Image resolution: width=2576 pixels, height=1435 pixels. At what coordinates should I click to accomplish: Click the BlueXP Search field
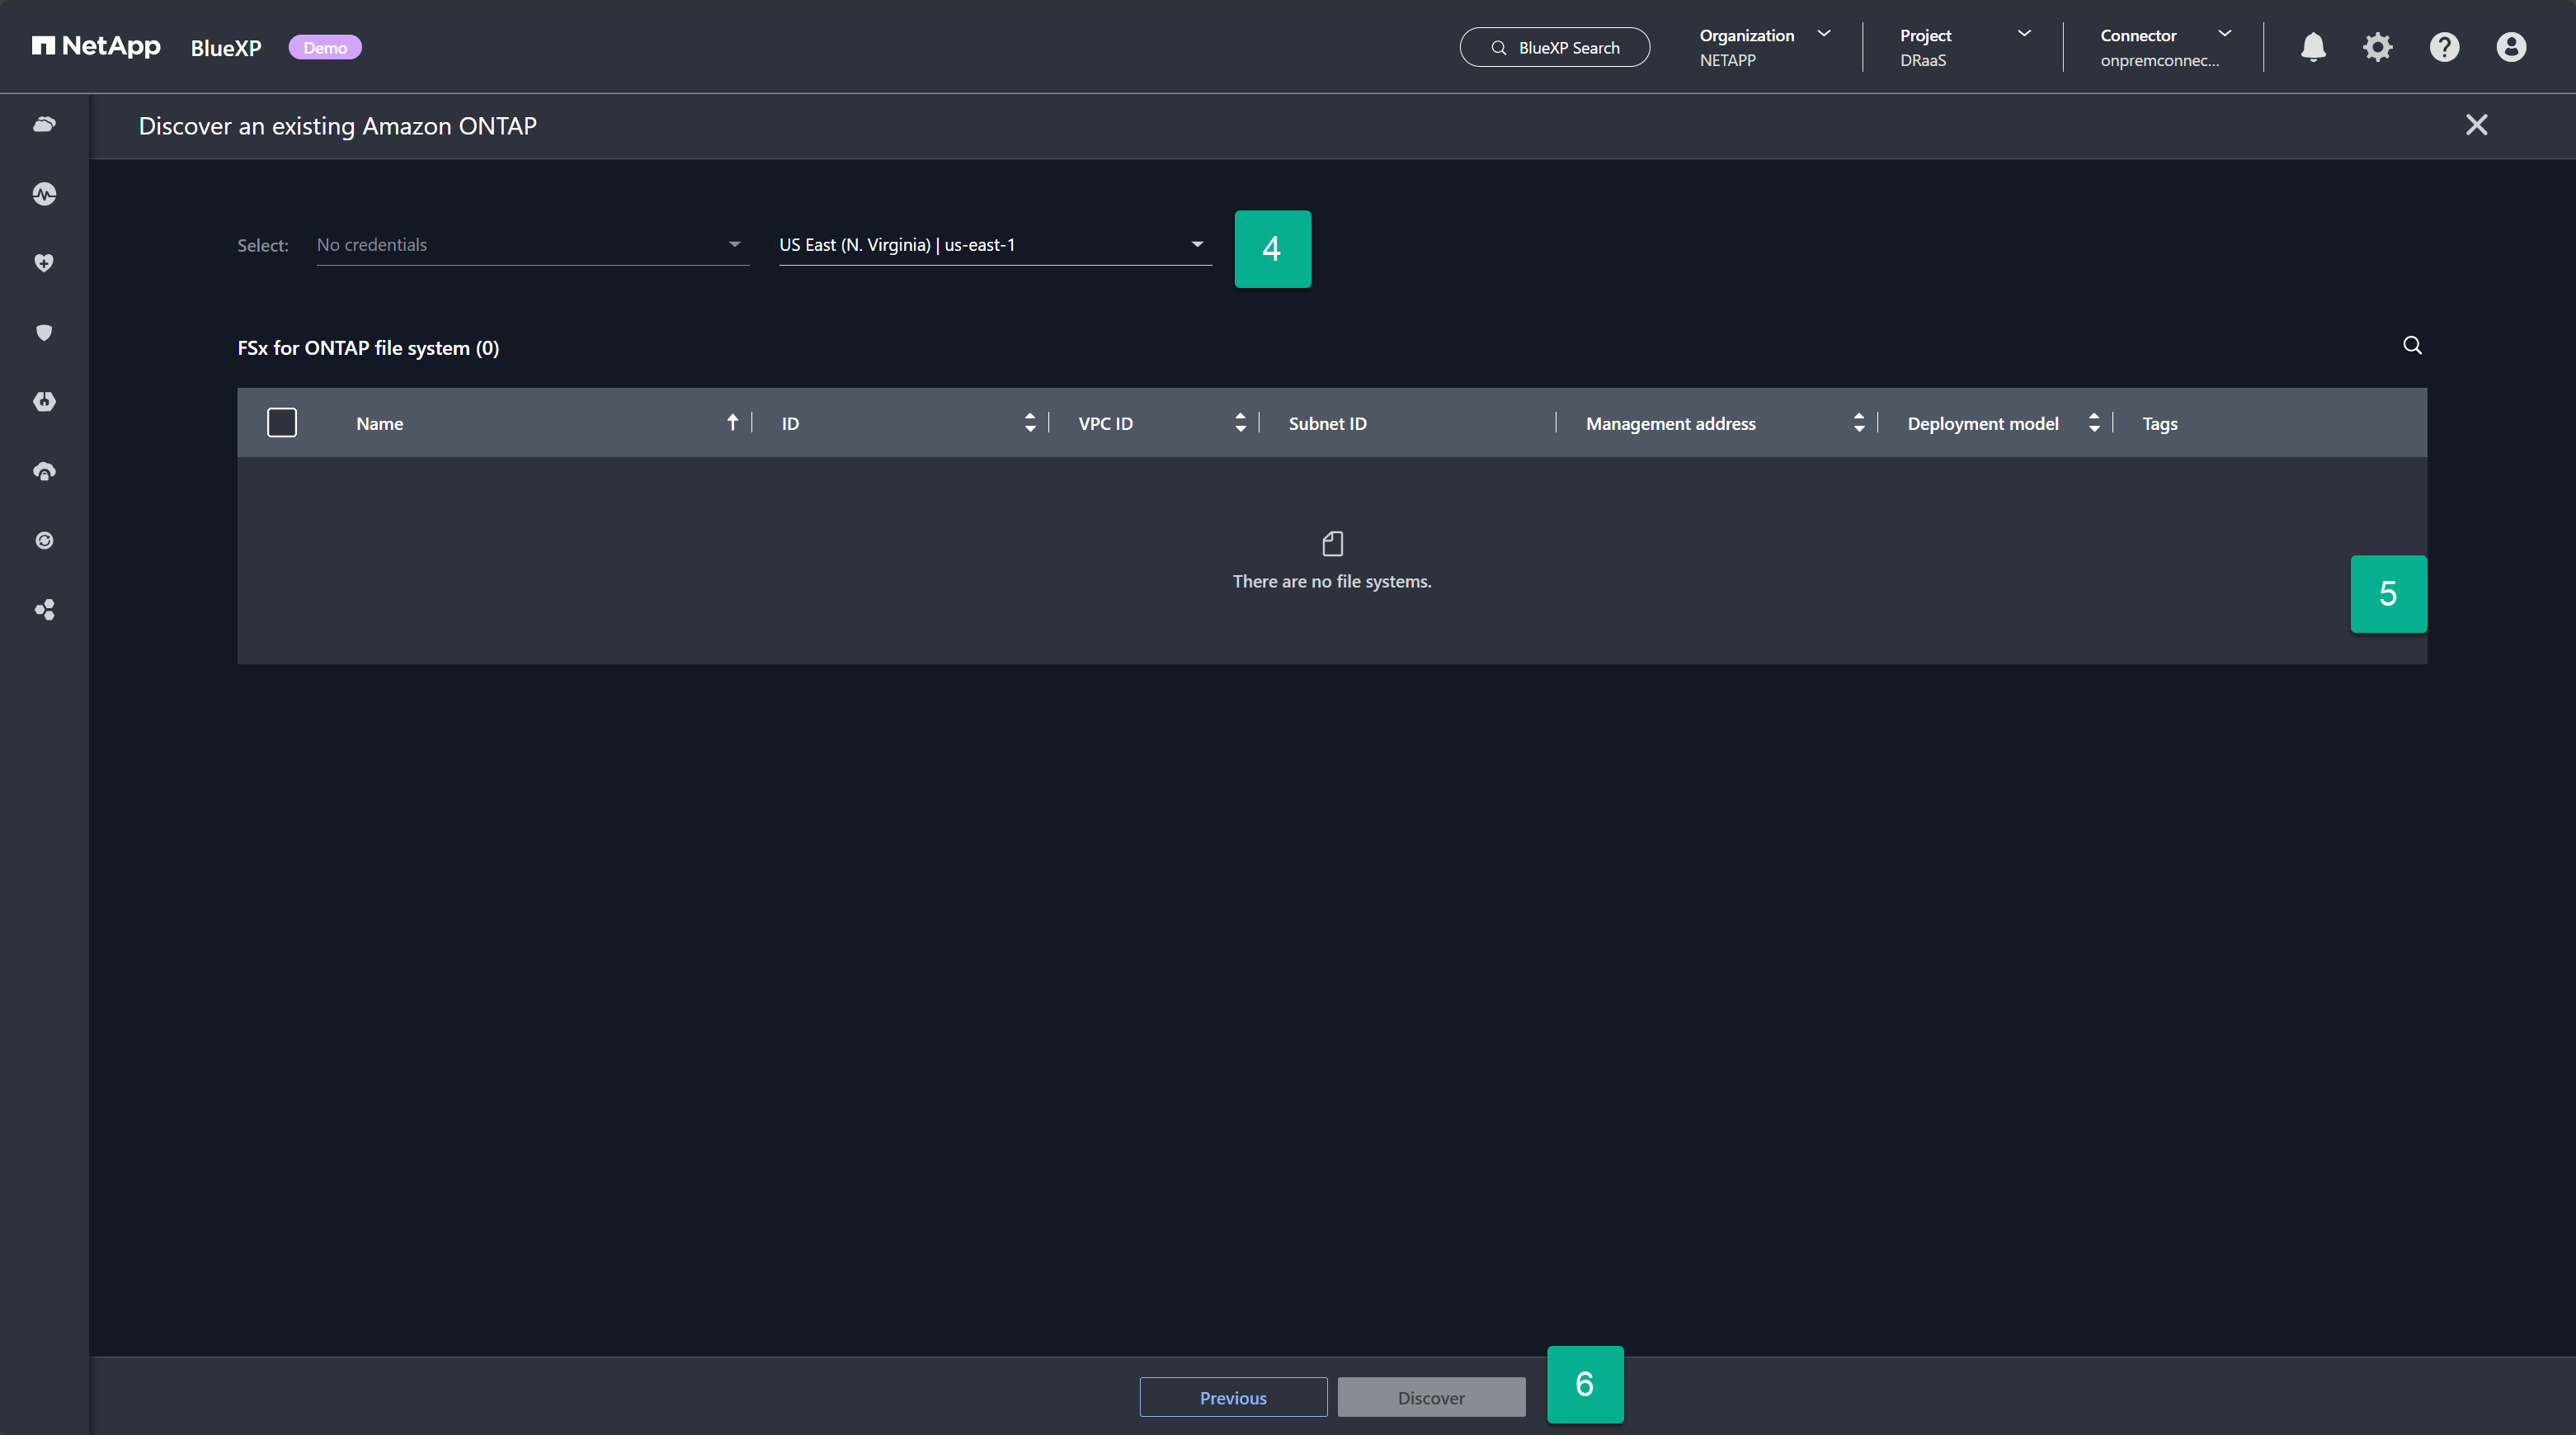tap(1554, 47)
